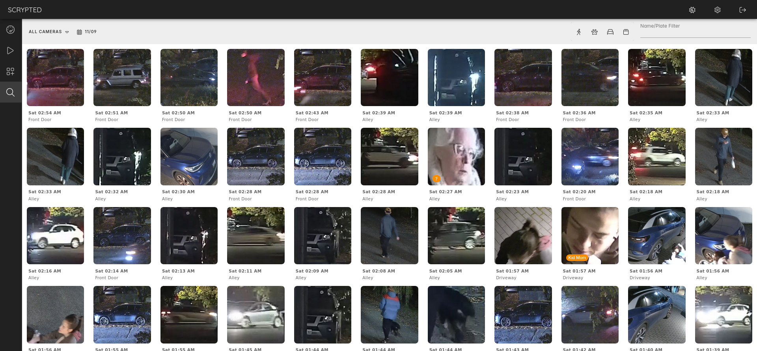Open the walking person thumbnail at 02:50 AM

coord(256,77)
